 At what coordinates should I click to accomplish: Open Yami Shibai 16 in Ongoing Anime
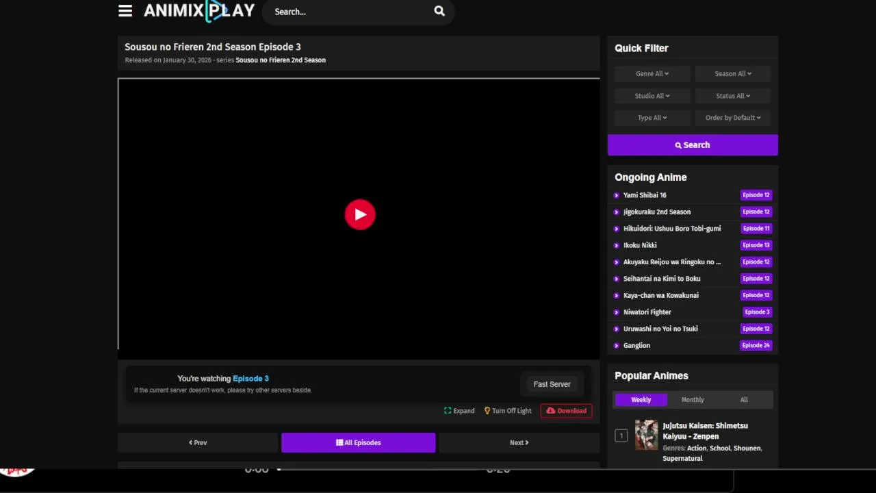point(645,195)
